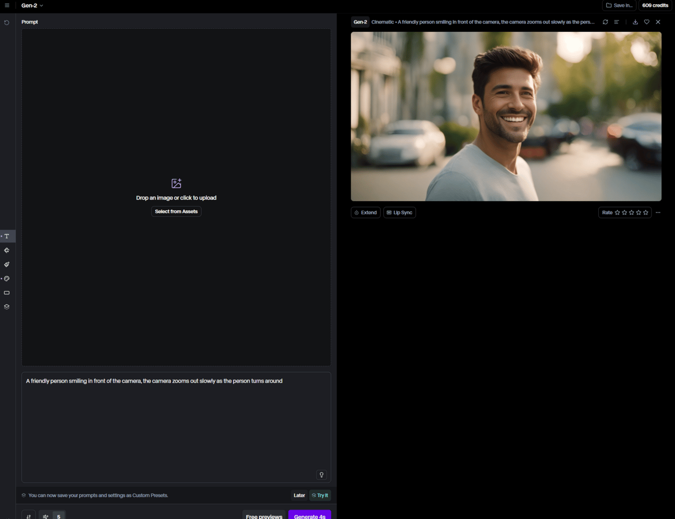
Task: Click the Extend button under the video
Action: coord(366,213)
